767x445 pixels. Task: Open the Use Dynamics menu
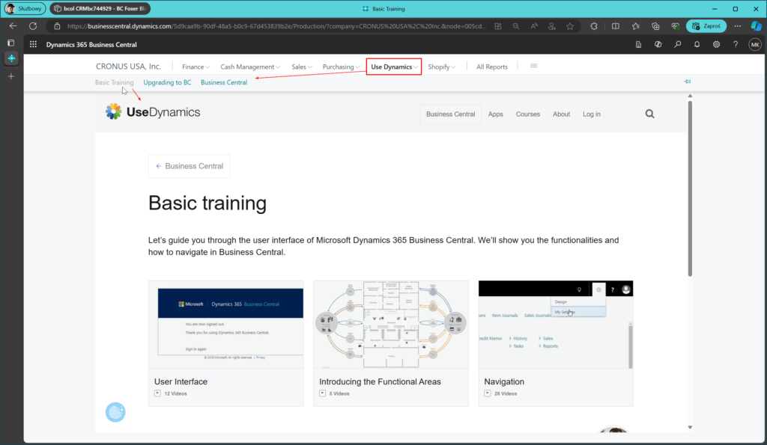[394, 67]
